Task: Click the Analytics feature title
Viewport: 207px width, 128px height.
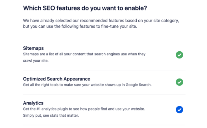Action: pos(33,103)
